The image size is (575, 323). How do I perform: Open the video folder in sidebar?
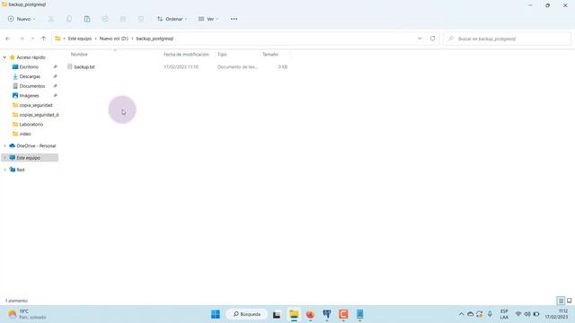(x=25, y=134)
